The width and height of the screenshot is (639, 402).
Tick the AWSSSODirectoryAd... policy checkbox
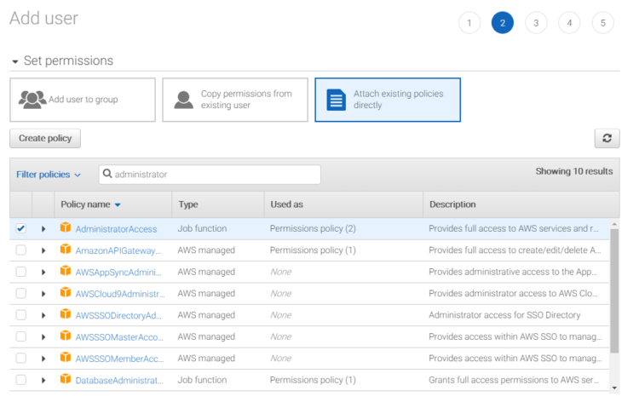tap(20, 315)
